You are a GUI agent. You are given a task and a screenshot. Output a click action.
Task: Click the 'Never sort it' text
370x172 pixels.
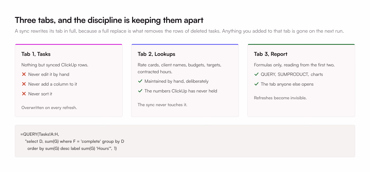coord(40,94)
